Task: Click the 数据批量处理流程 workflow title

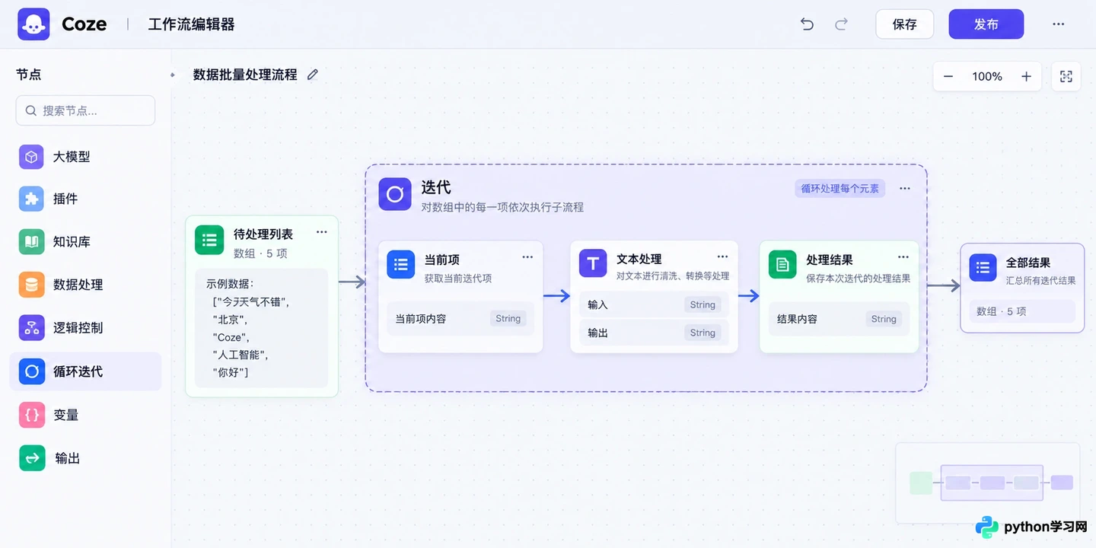Action: coord(245,75)
